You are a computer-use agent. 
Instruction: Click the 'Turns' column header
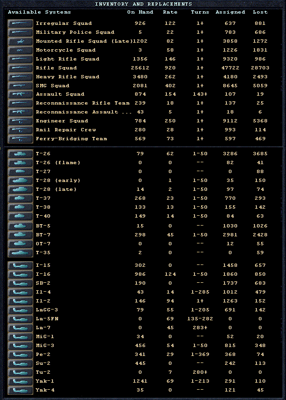(200, 12)
